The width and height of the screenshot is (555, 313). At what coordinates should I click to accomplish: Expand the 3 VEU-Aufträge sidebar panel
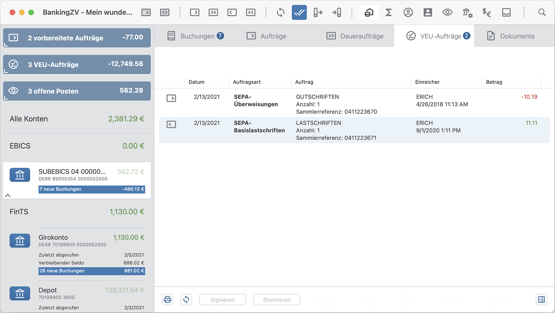coord(77,64)
